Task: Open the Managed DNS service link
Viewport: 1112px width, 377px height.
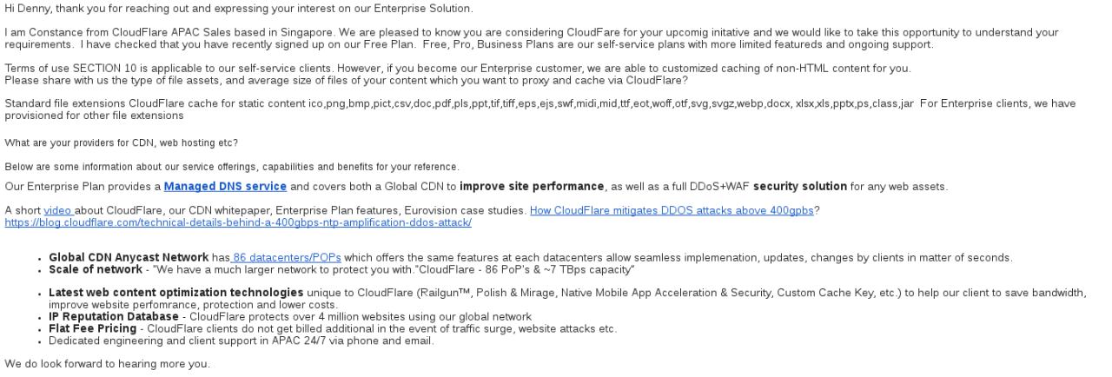Action: click(225, 186)
